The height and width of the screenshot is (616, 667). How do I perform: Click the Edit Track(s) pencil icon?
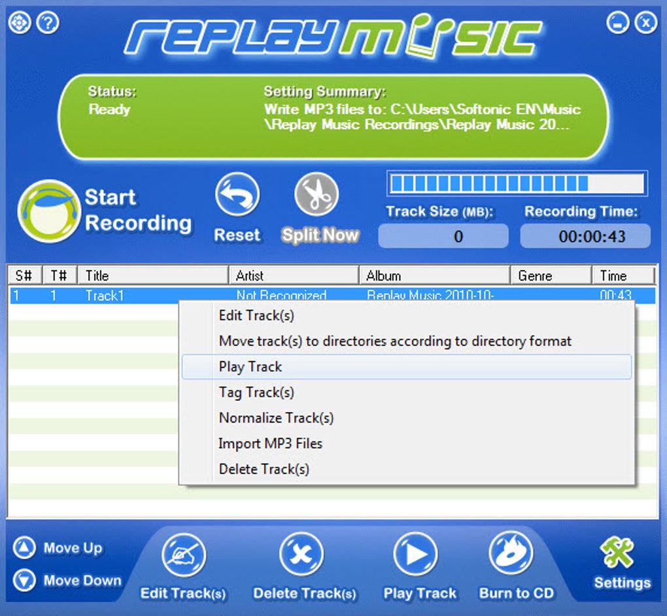[x=183, y=555]
